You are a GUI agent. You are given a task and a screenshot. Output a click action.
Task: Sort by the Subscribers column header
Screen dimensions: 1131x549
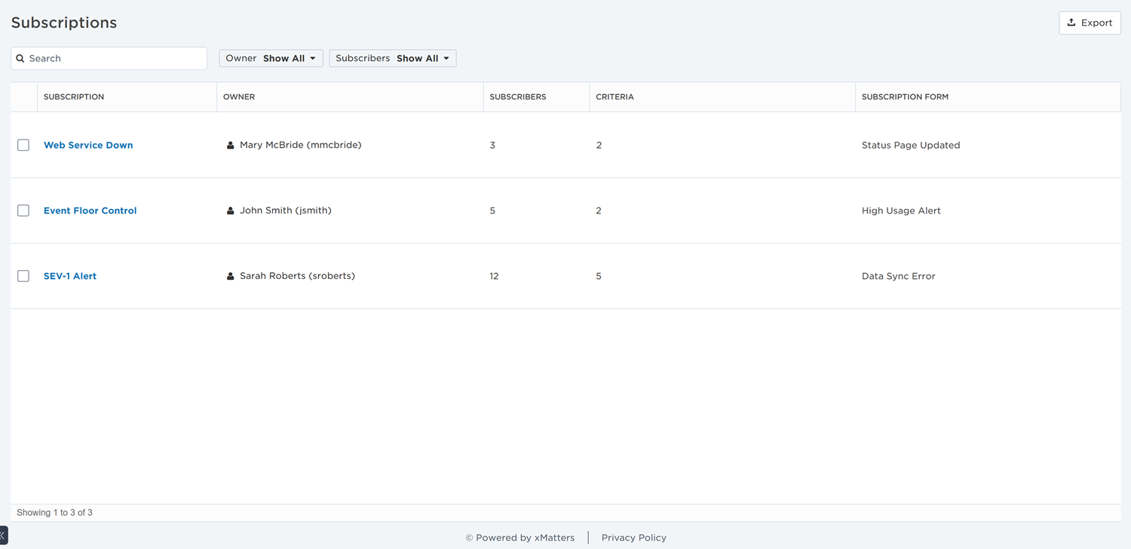(517, 97)
